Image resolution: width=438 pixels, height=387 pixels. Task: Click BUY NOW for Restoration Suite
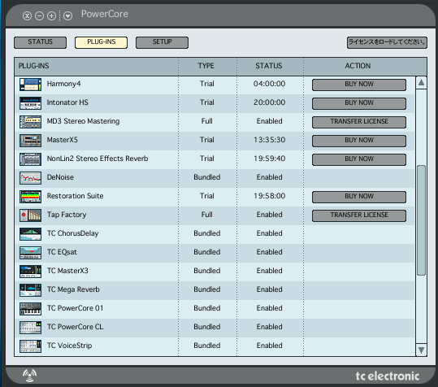pos(359,197)
